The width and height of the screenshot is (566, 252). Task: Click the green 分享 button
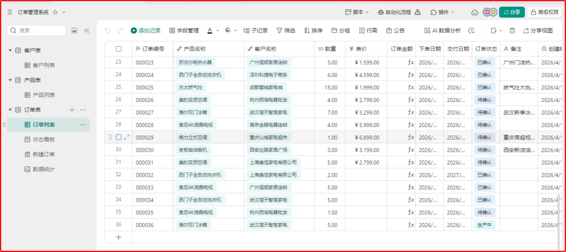(x=512, y=12)
